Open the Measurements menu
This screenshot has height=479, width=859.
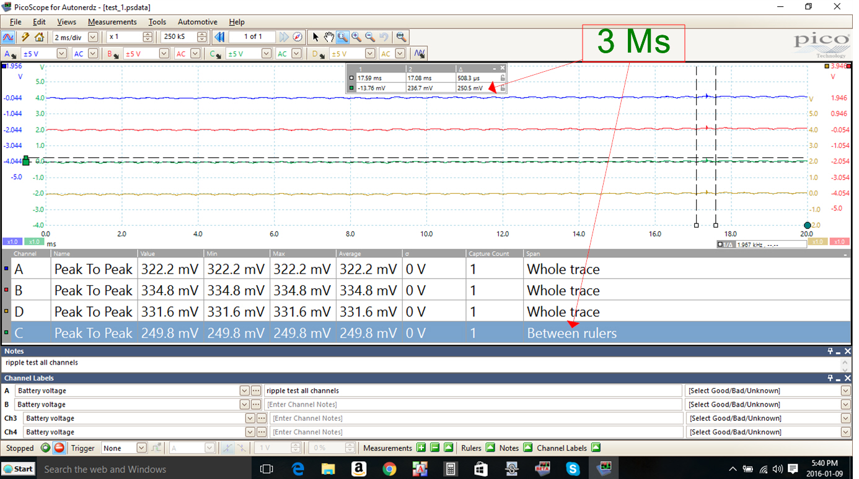tap(112, 22)
